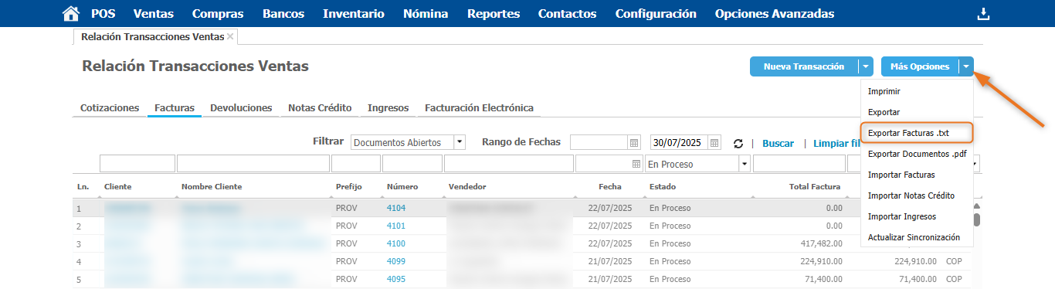The height and width of the screenshot is (289, 1055).
Task: Click the Cliente filter input box
Action: pyautogui.click(x=137, y=164)
